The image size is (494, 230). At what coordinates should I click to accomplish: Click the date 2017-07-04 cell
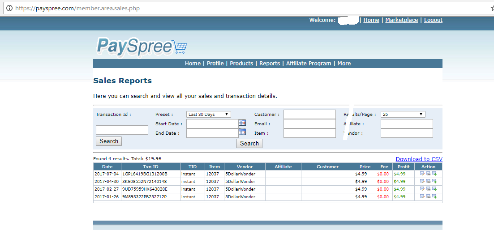point(107,174)
